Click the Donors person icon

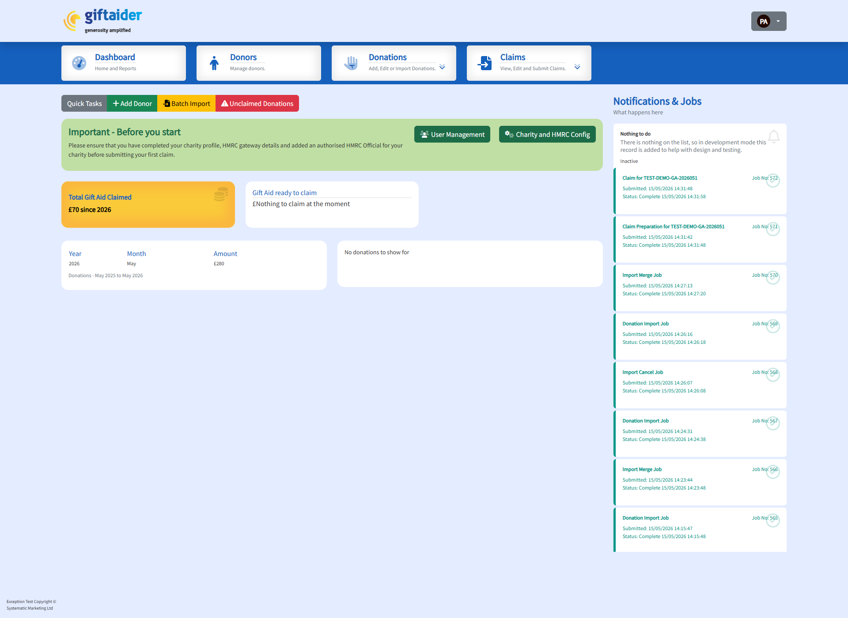click(214, 63)
